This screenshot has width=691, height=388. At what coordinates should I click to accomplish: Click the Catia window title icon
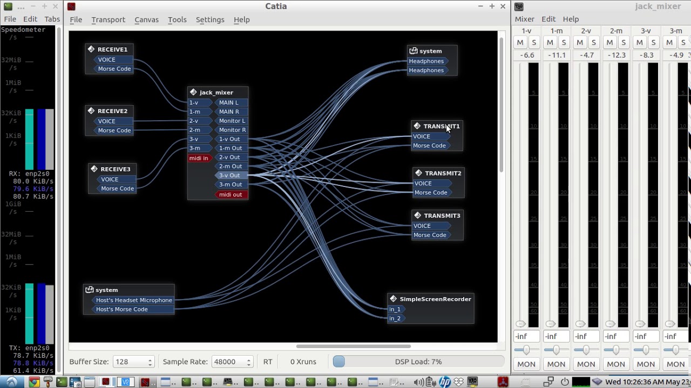[71, 6]
